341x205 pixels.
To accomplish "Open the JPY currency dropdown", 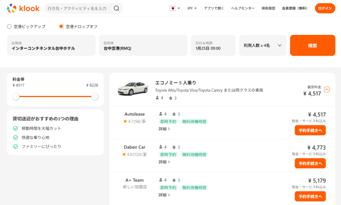I will (x=192, y=8).
